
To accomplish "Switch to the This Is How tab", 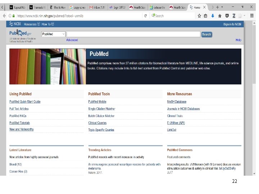I will coord(58,8).
